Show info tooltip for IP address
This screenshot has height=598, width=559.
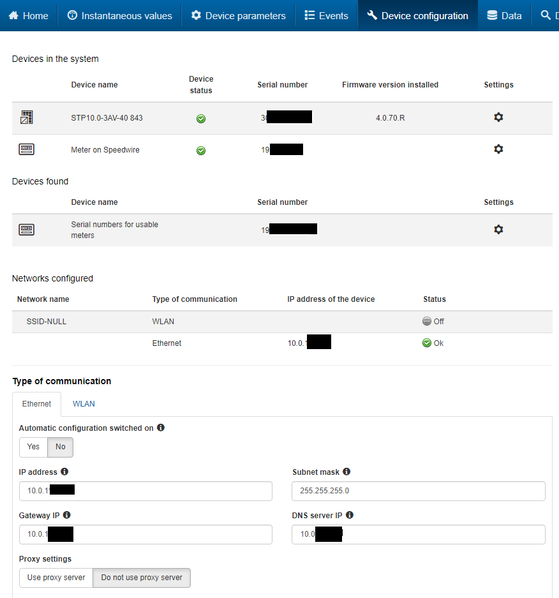coord(64,472)
